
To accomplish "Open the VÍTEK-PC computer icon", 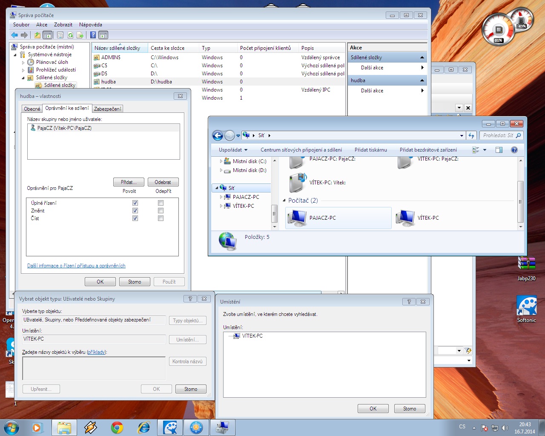I will pos(405,218).
